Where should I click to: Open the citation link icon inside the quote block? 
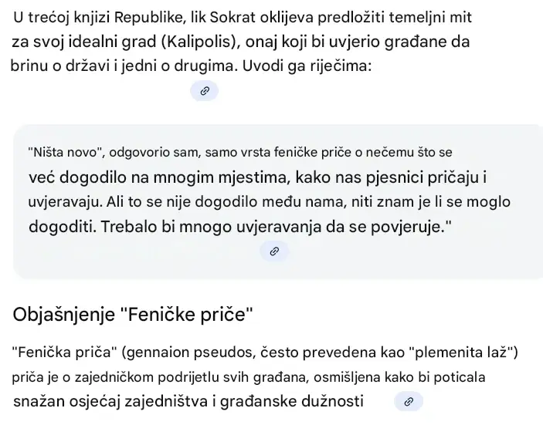tap(274, 251)
